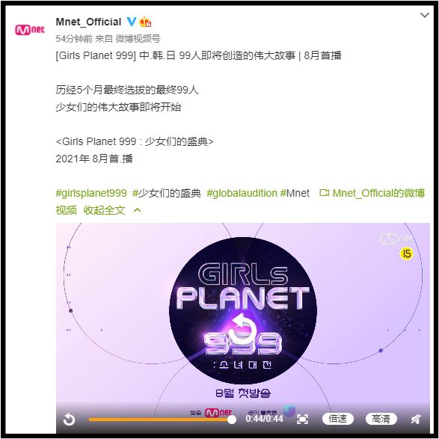
Task: Collapse full text via 收起全文
Action: point(104,210)
